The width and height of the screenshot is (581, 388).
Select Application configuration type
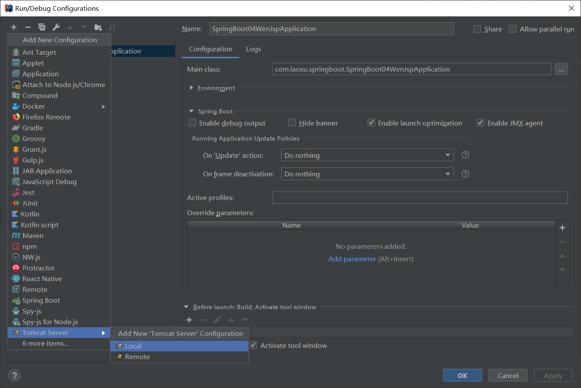tap(59, 74)
